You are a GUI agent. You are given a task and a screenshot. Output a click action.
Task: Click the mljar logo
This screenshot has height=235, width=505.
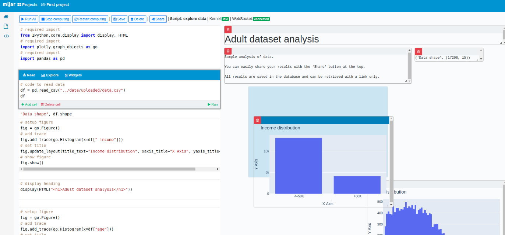9,4
